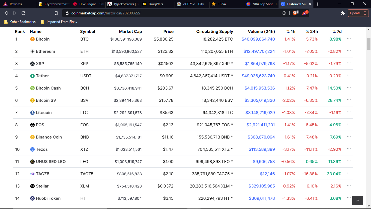The image size is (371, 209).
Task: Open the ellipsis menu for Stellar row
Action: coord(349,186)
